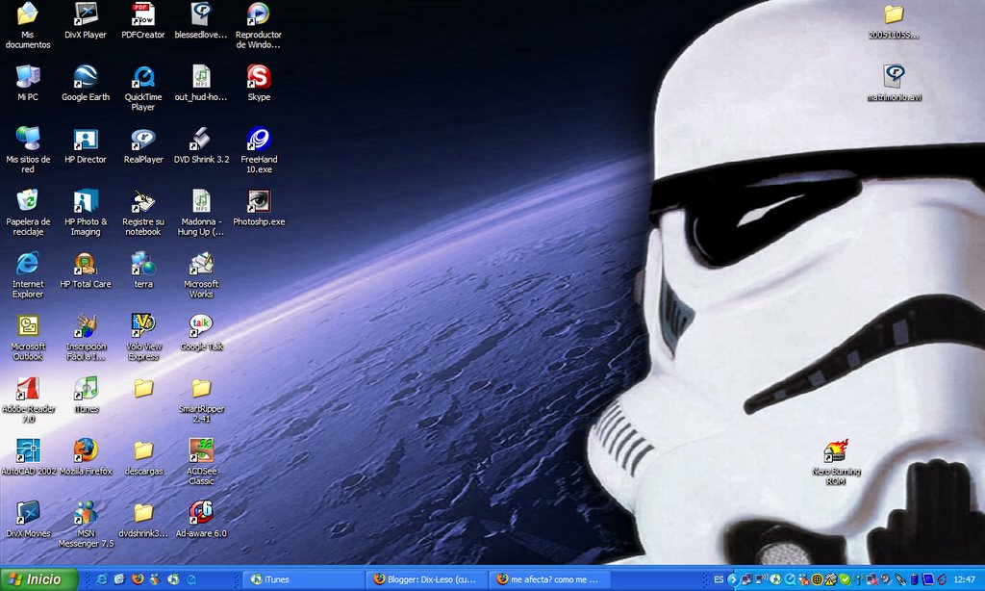
Task: Launch Firefox from the Quick Launch bar
Action: tap(137, 579)
